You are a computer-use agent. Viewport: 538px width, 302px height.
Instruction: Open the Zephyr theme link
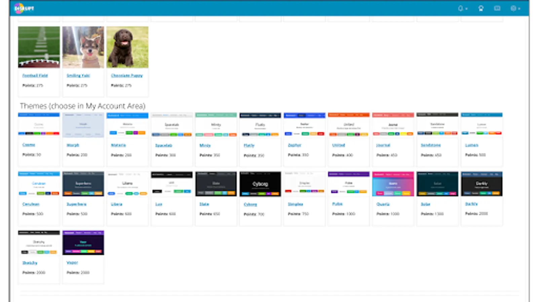[x=295, y=145]
